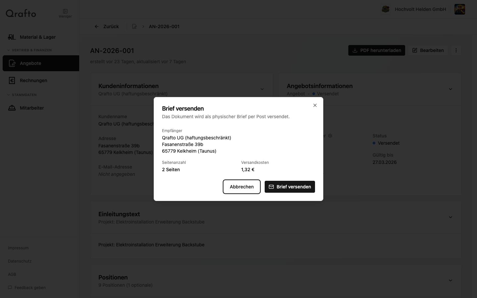This screenshot has height=298, width=477.
Task: Open the three-dot more options menu
Action: point(456,50)
